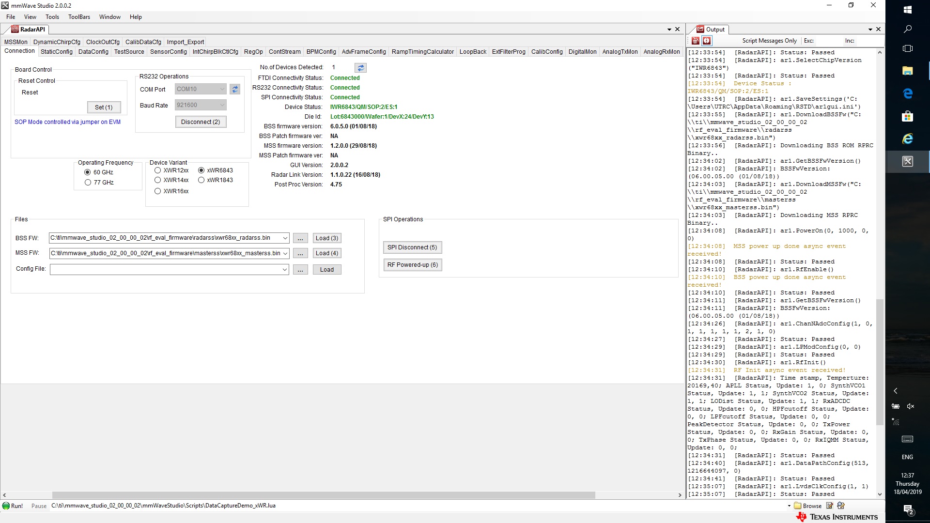The width and height of the screenshot is (930, 523).
Task: Click the horizontal scrollbar in RadarAPI panel
Action: (x=324, y=495)
